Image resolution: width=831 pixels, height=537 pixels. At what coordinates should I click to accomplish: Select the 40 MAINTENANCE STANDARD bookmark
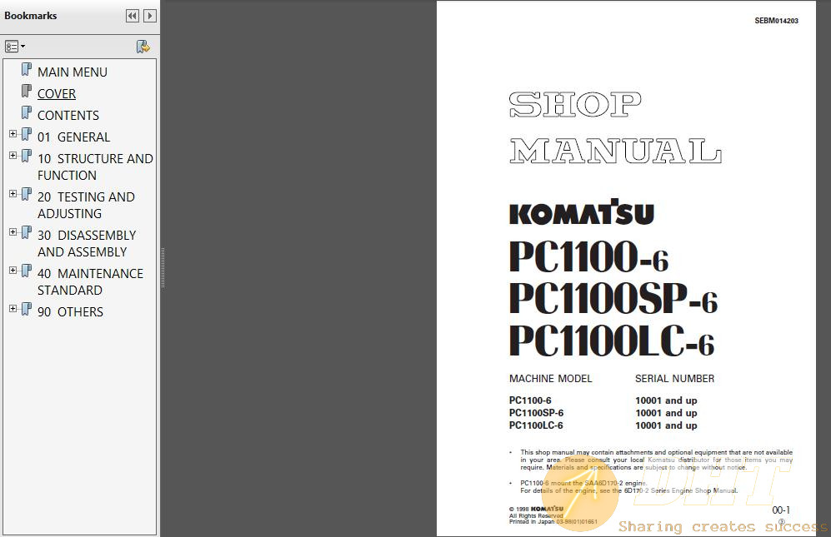[91, 281]
